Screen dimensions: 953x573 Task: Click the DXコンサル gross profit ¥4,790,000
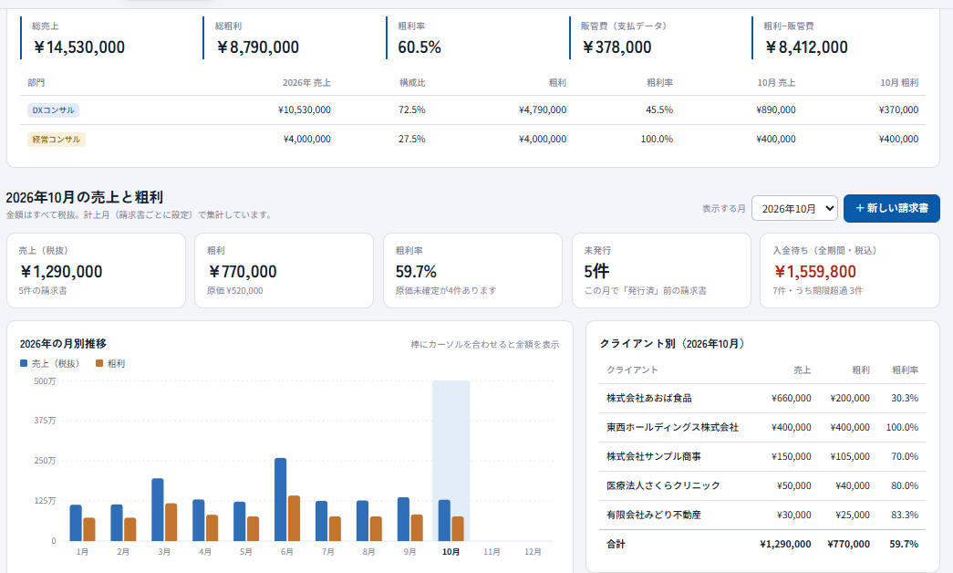pyautogui.click(x=542, y=110)
